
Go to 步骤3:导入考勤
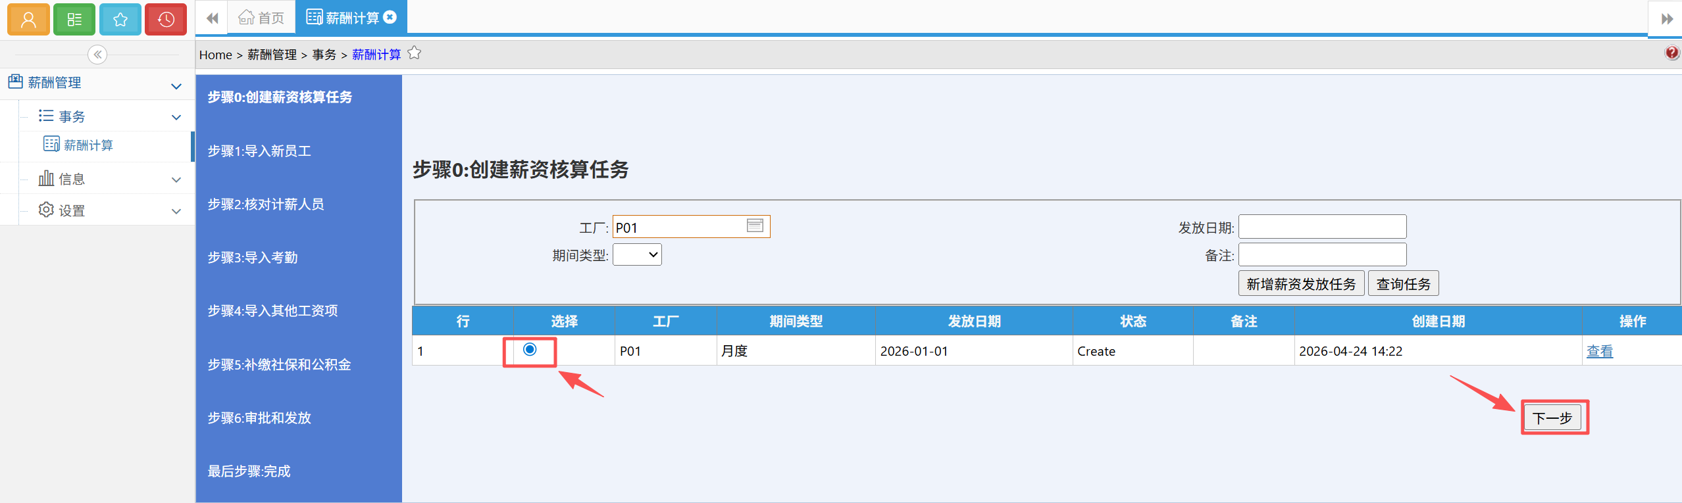pos(253,258)
